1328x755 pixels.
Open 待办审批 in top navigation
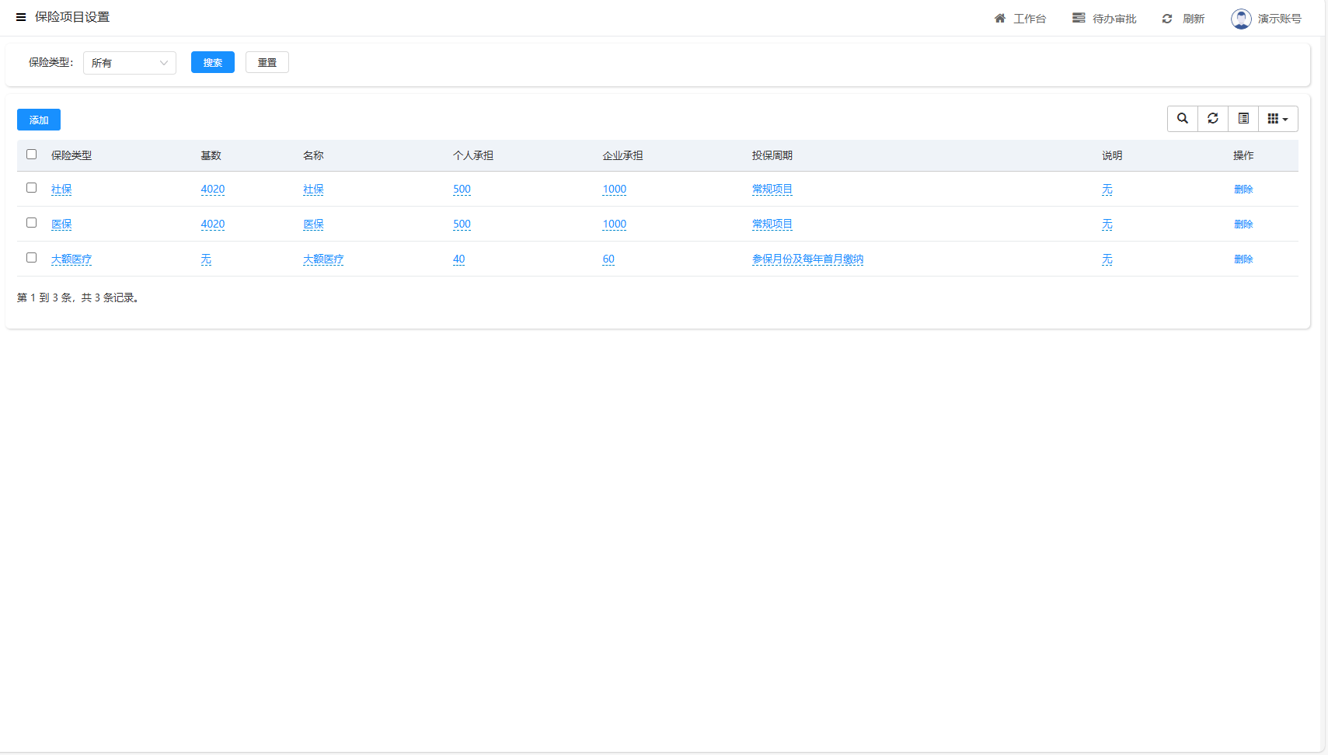coord(1114,19)
